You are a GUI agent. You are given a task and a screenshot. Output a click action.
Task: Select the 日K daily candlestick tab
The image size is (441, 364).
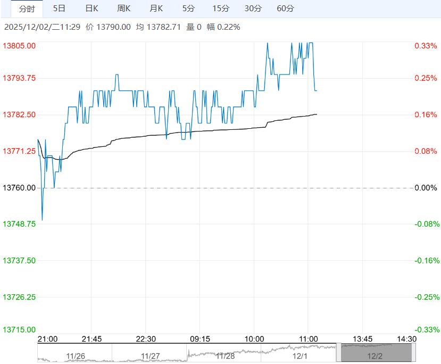pyautogui.click(x=91, y=9)
